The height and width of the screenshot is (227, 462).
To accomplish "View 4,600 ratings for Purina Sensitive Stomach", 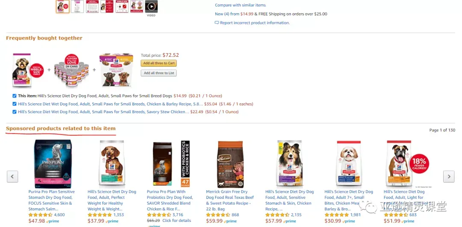I will point(59,215).
